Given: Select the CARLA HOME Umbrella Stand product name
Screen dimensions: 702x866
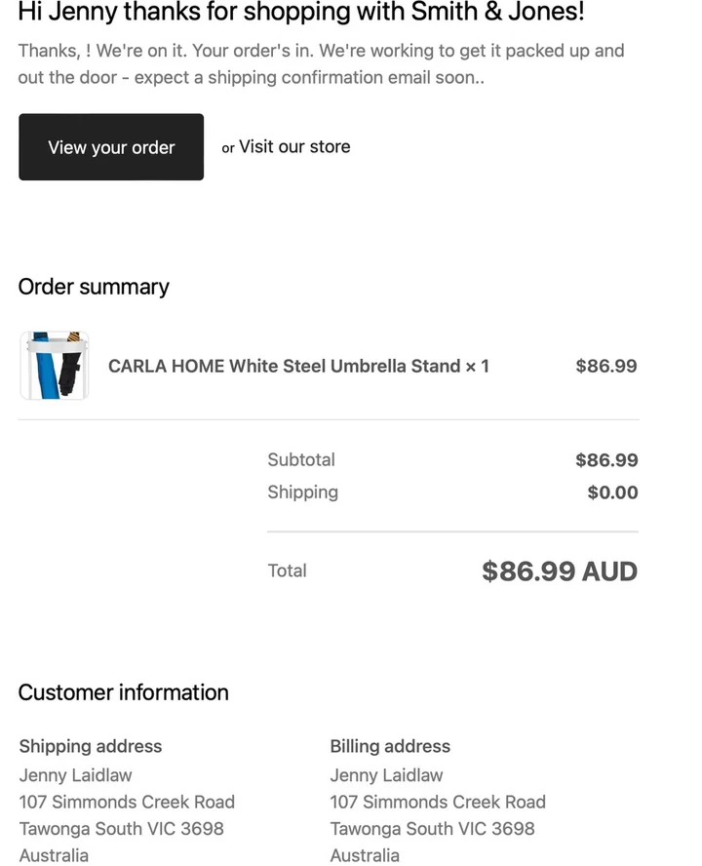Looking at the screenshot, I should click(x=298, y=366).
